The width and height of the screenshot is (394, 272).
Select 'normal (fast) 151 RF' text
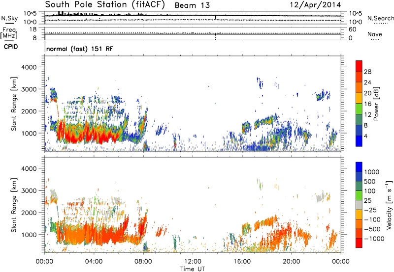[80, 49]
